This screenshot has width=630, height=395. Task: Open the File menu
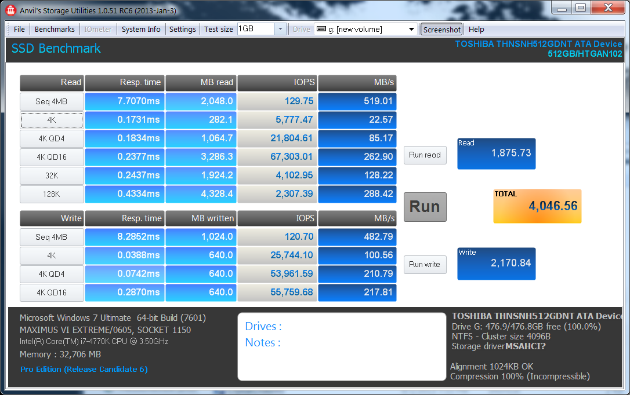coord(19,30)
